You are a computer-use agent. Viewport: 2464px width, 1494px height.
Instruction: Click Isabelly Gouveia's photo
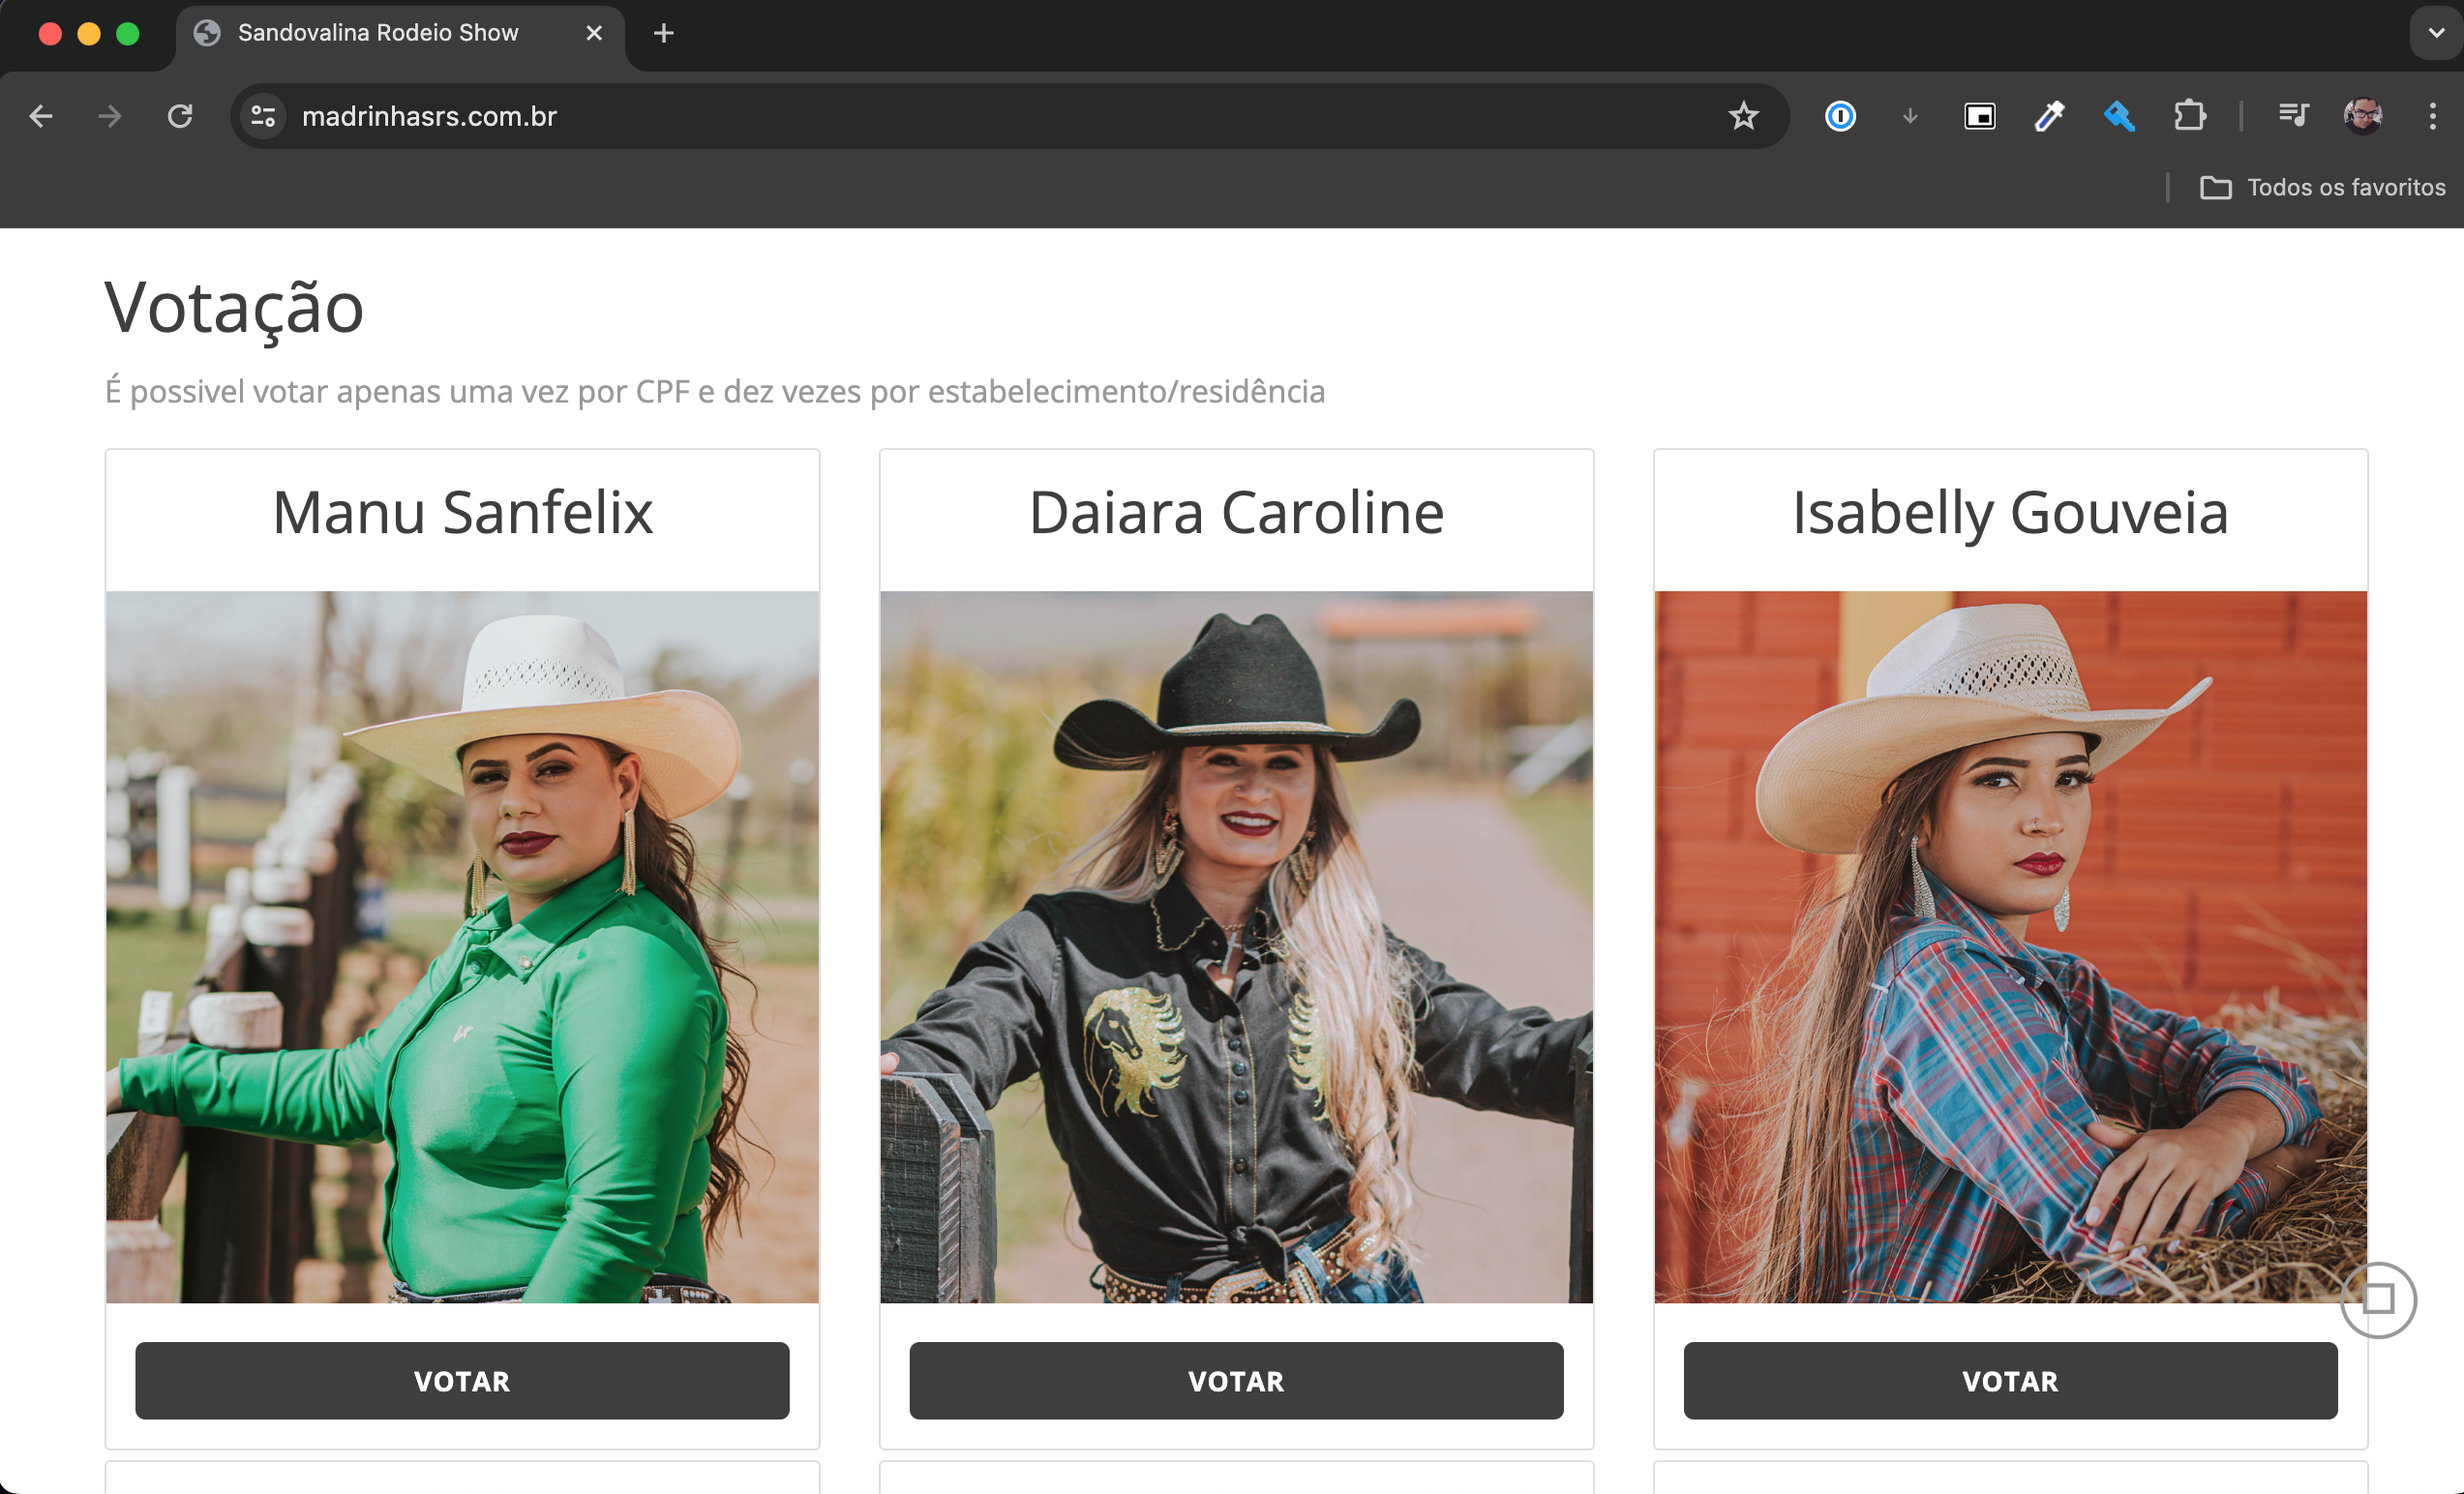point(2010,946)
